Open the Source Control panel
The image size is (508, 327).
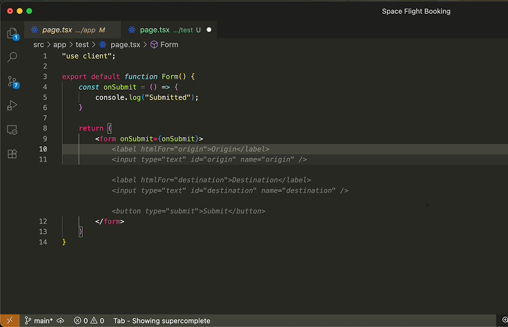point(12,81)
